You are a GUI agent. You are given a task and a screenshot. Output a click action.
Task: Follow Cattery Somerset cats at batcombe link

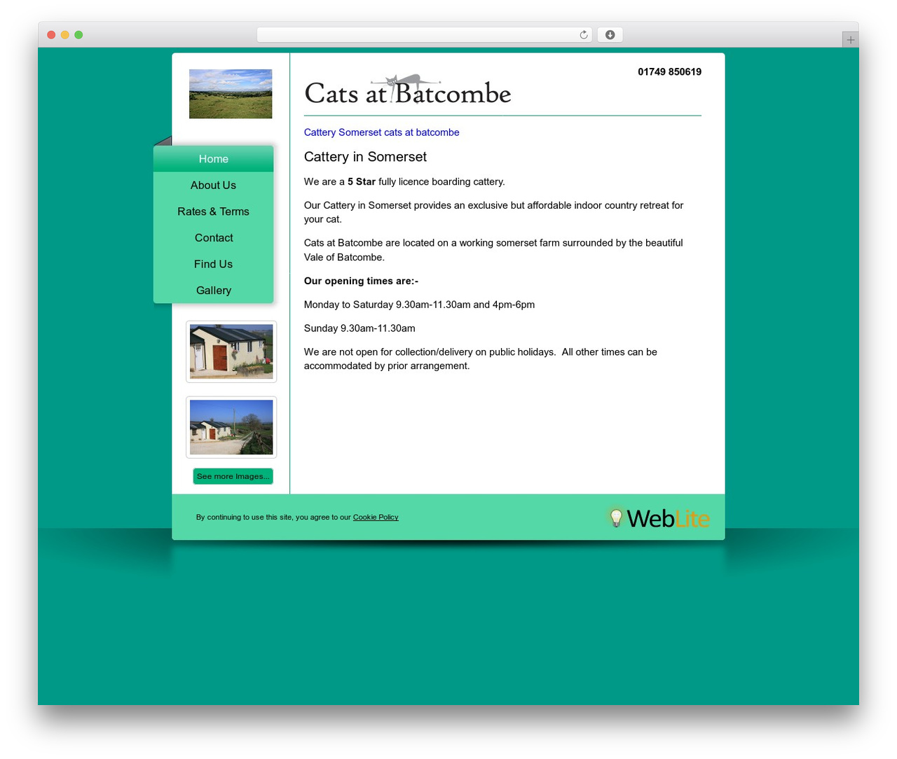pos(381,132)
